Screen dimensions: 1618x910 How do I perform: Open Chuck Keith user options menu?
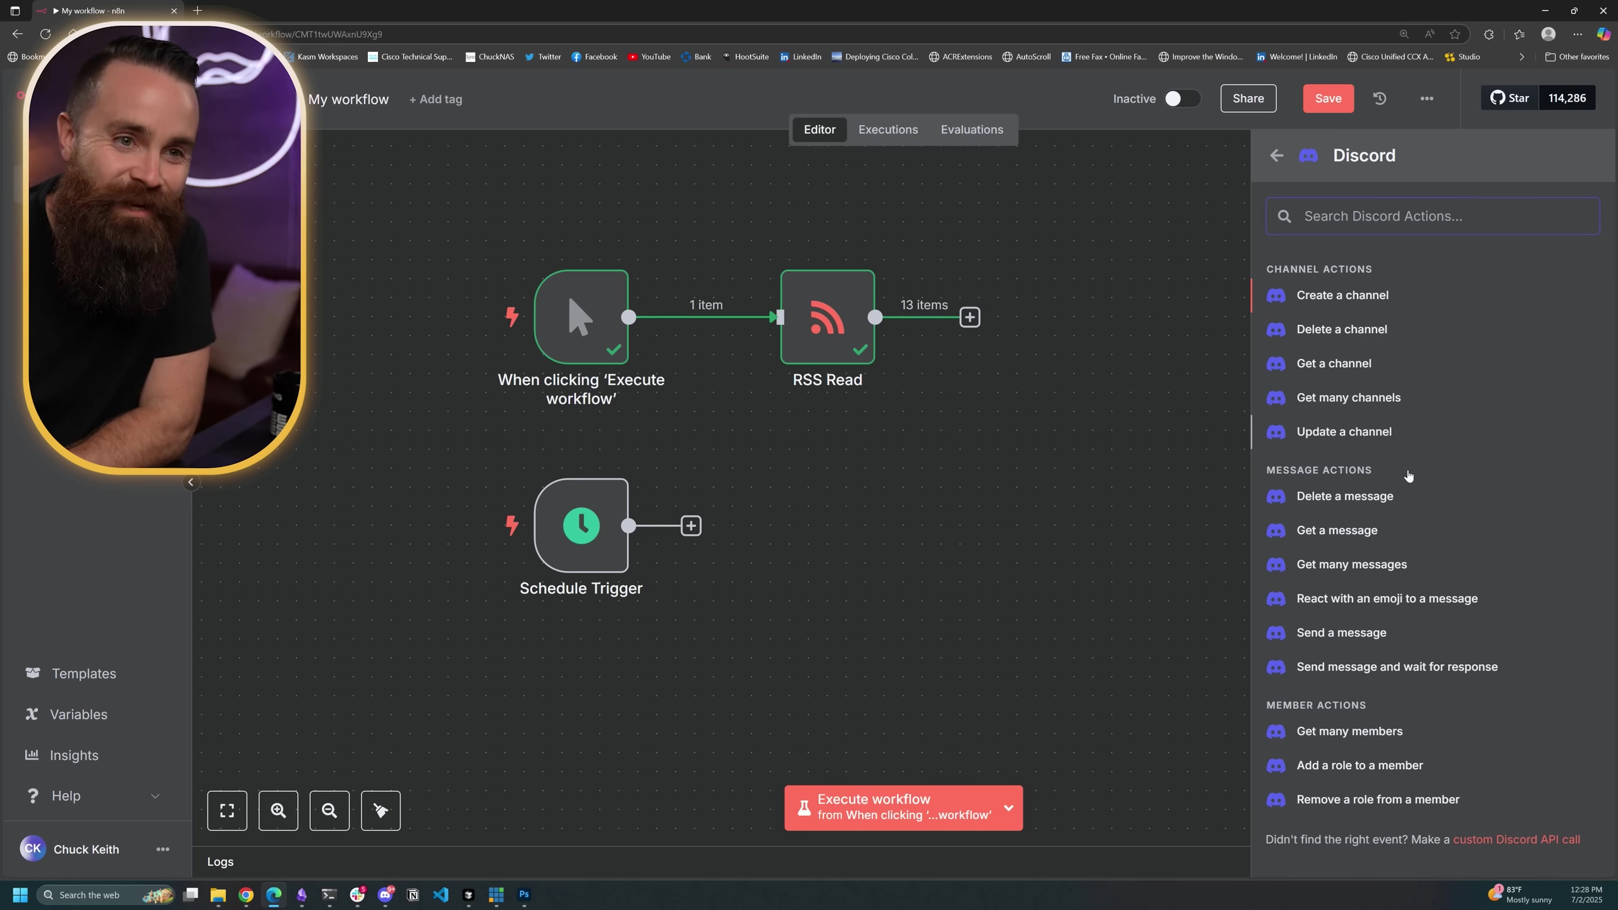pyautogui.click(x=162, y=849)
